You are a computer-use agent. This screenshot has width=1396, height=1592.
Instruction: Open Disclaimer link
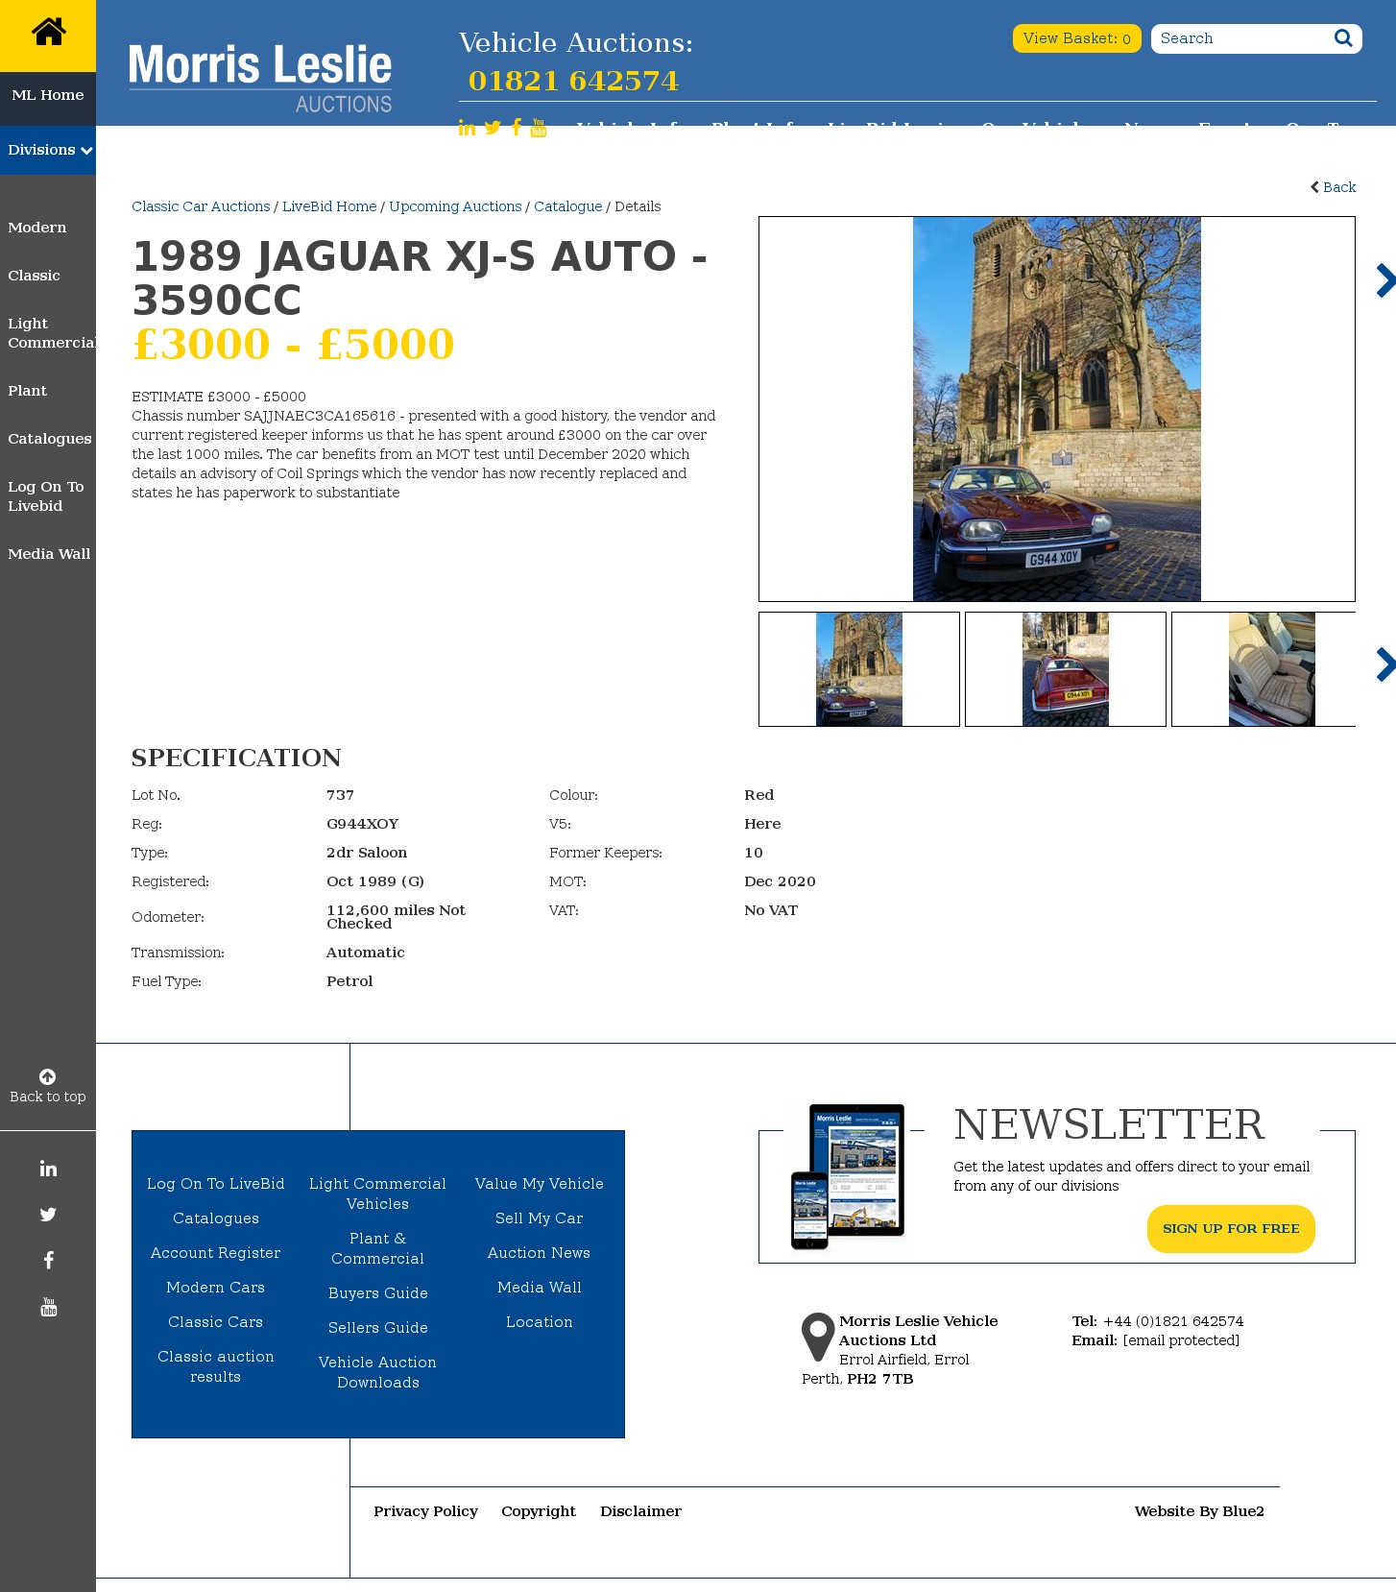[641, 1511]
